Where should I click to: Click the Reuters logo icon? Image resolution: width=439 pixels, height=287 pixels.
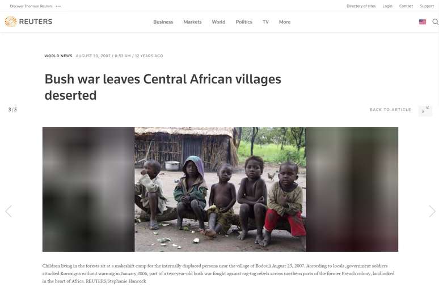pyautogui.click(x=11, y=22)
